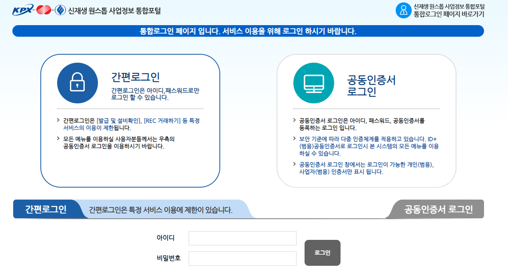
Task: Click the teal monitor icon for 공동인증서 로그인
Action: pyautogui.click(x=315, y=83)
